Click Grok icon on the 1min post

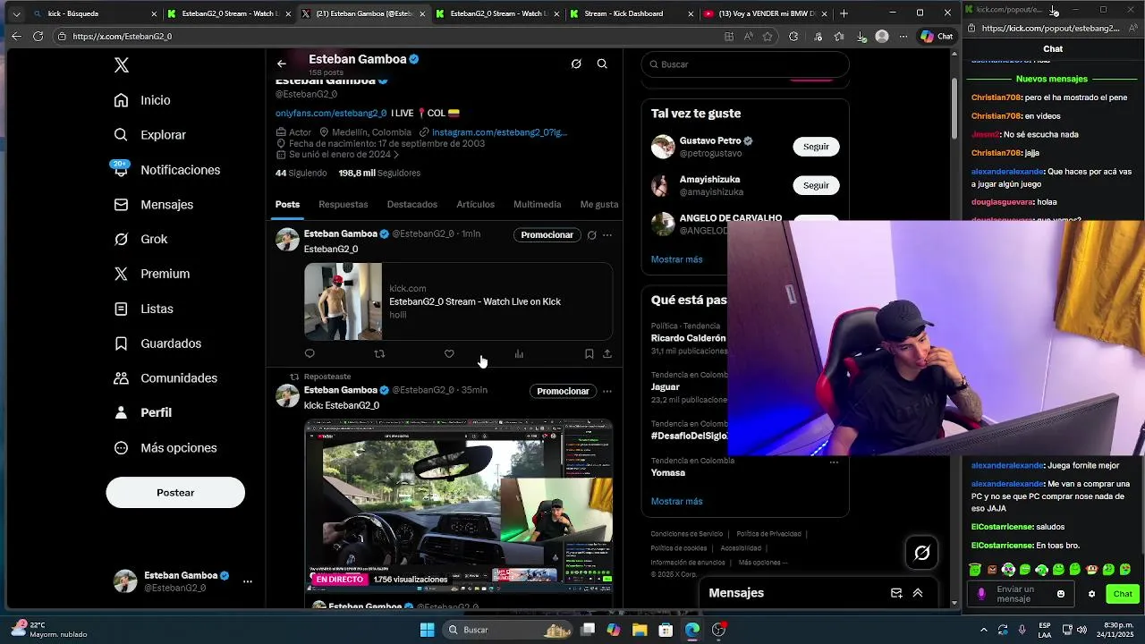[x=591, y=235]
